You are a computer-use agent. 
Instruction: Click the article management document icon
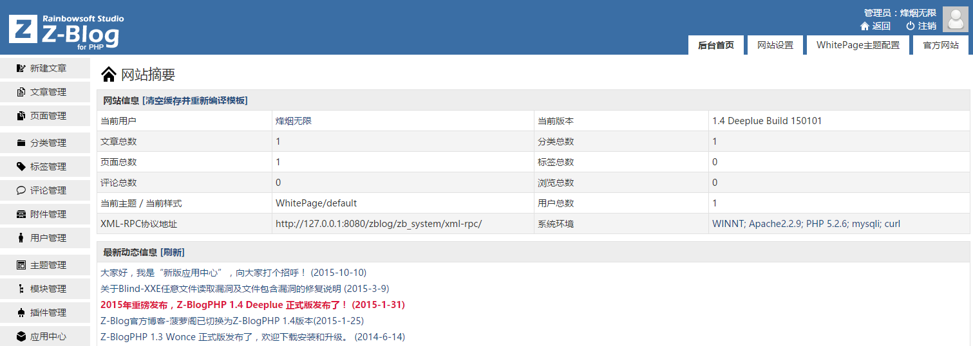click(21, 92)
